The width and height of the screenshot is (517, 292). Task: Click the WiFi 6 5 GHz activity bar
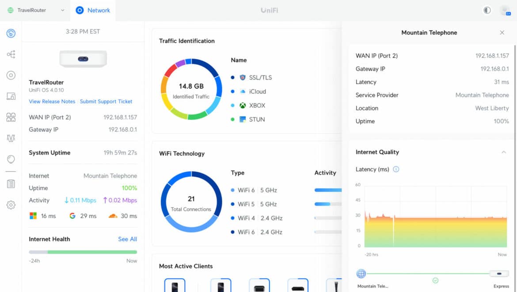point(328,190)
